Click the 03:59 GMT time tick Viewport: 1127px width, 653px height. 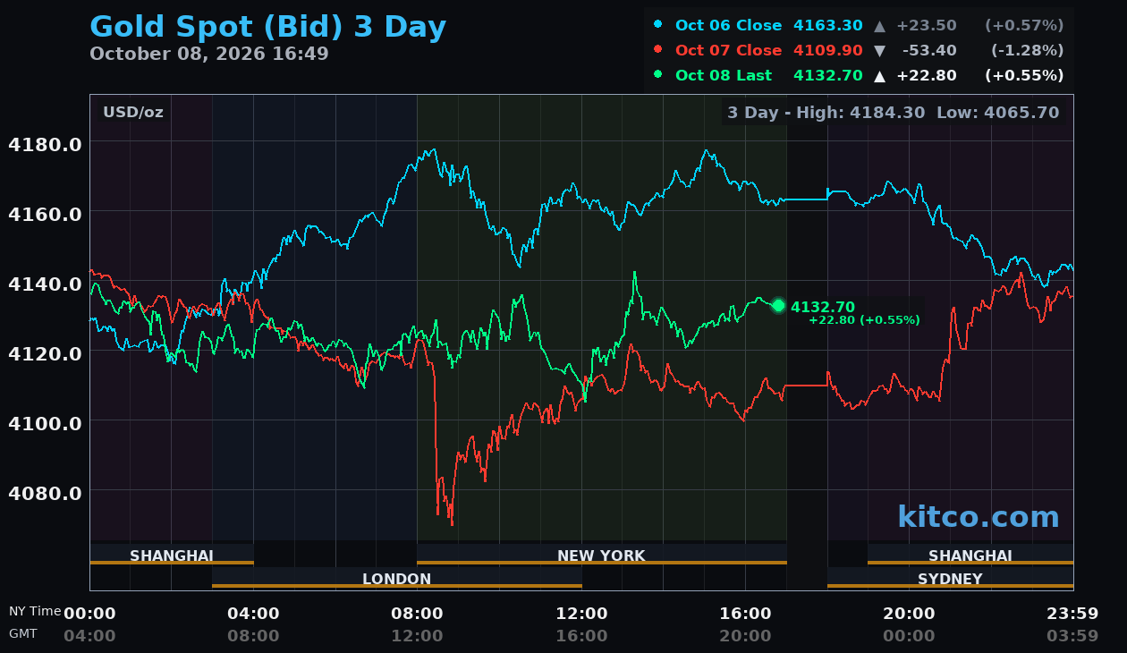click(x=1072, y=636)
